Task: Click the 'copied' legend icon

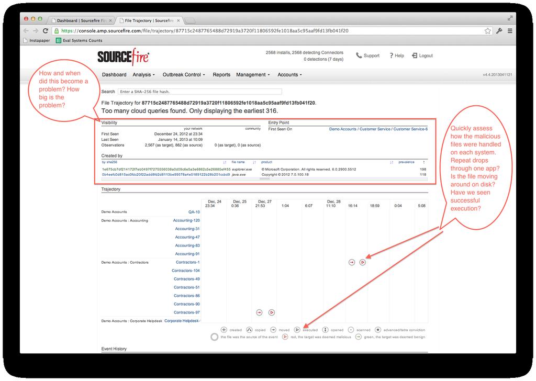Action: 249,330
